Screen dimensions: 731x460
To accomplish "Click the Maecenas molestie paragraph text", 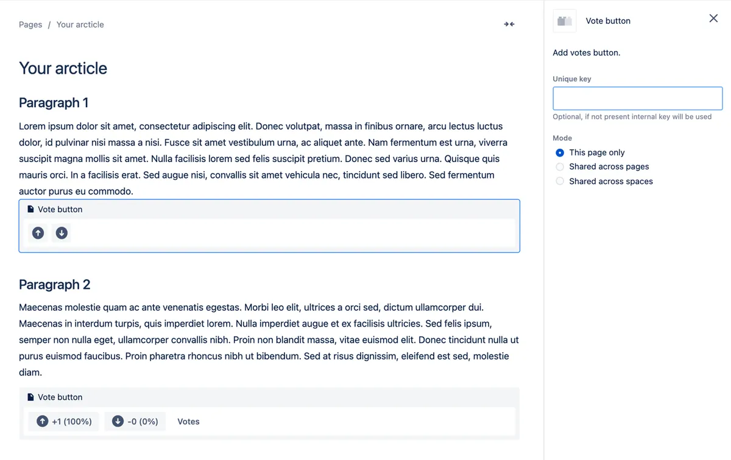I will tap(269, 339).
